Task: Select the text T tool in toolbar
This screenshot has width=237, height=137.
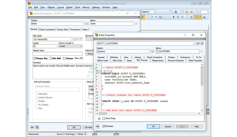Action: pos(173,17)
